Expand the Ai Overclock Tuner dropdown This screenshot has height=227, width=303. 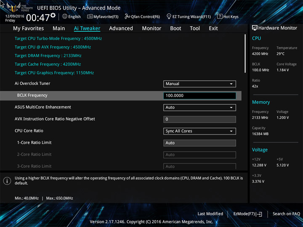tap(199, 84)
